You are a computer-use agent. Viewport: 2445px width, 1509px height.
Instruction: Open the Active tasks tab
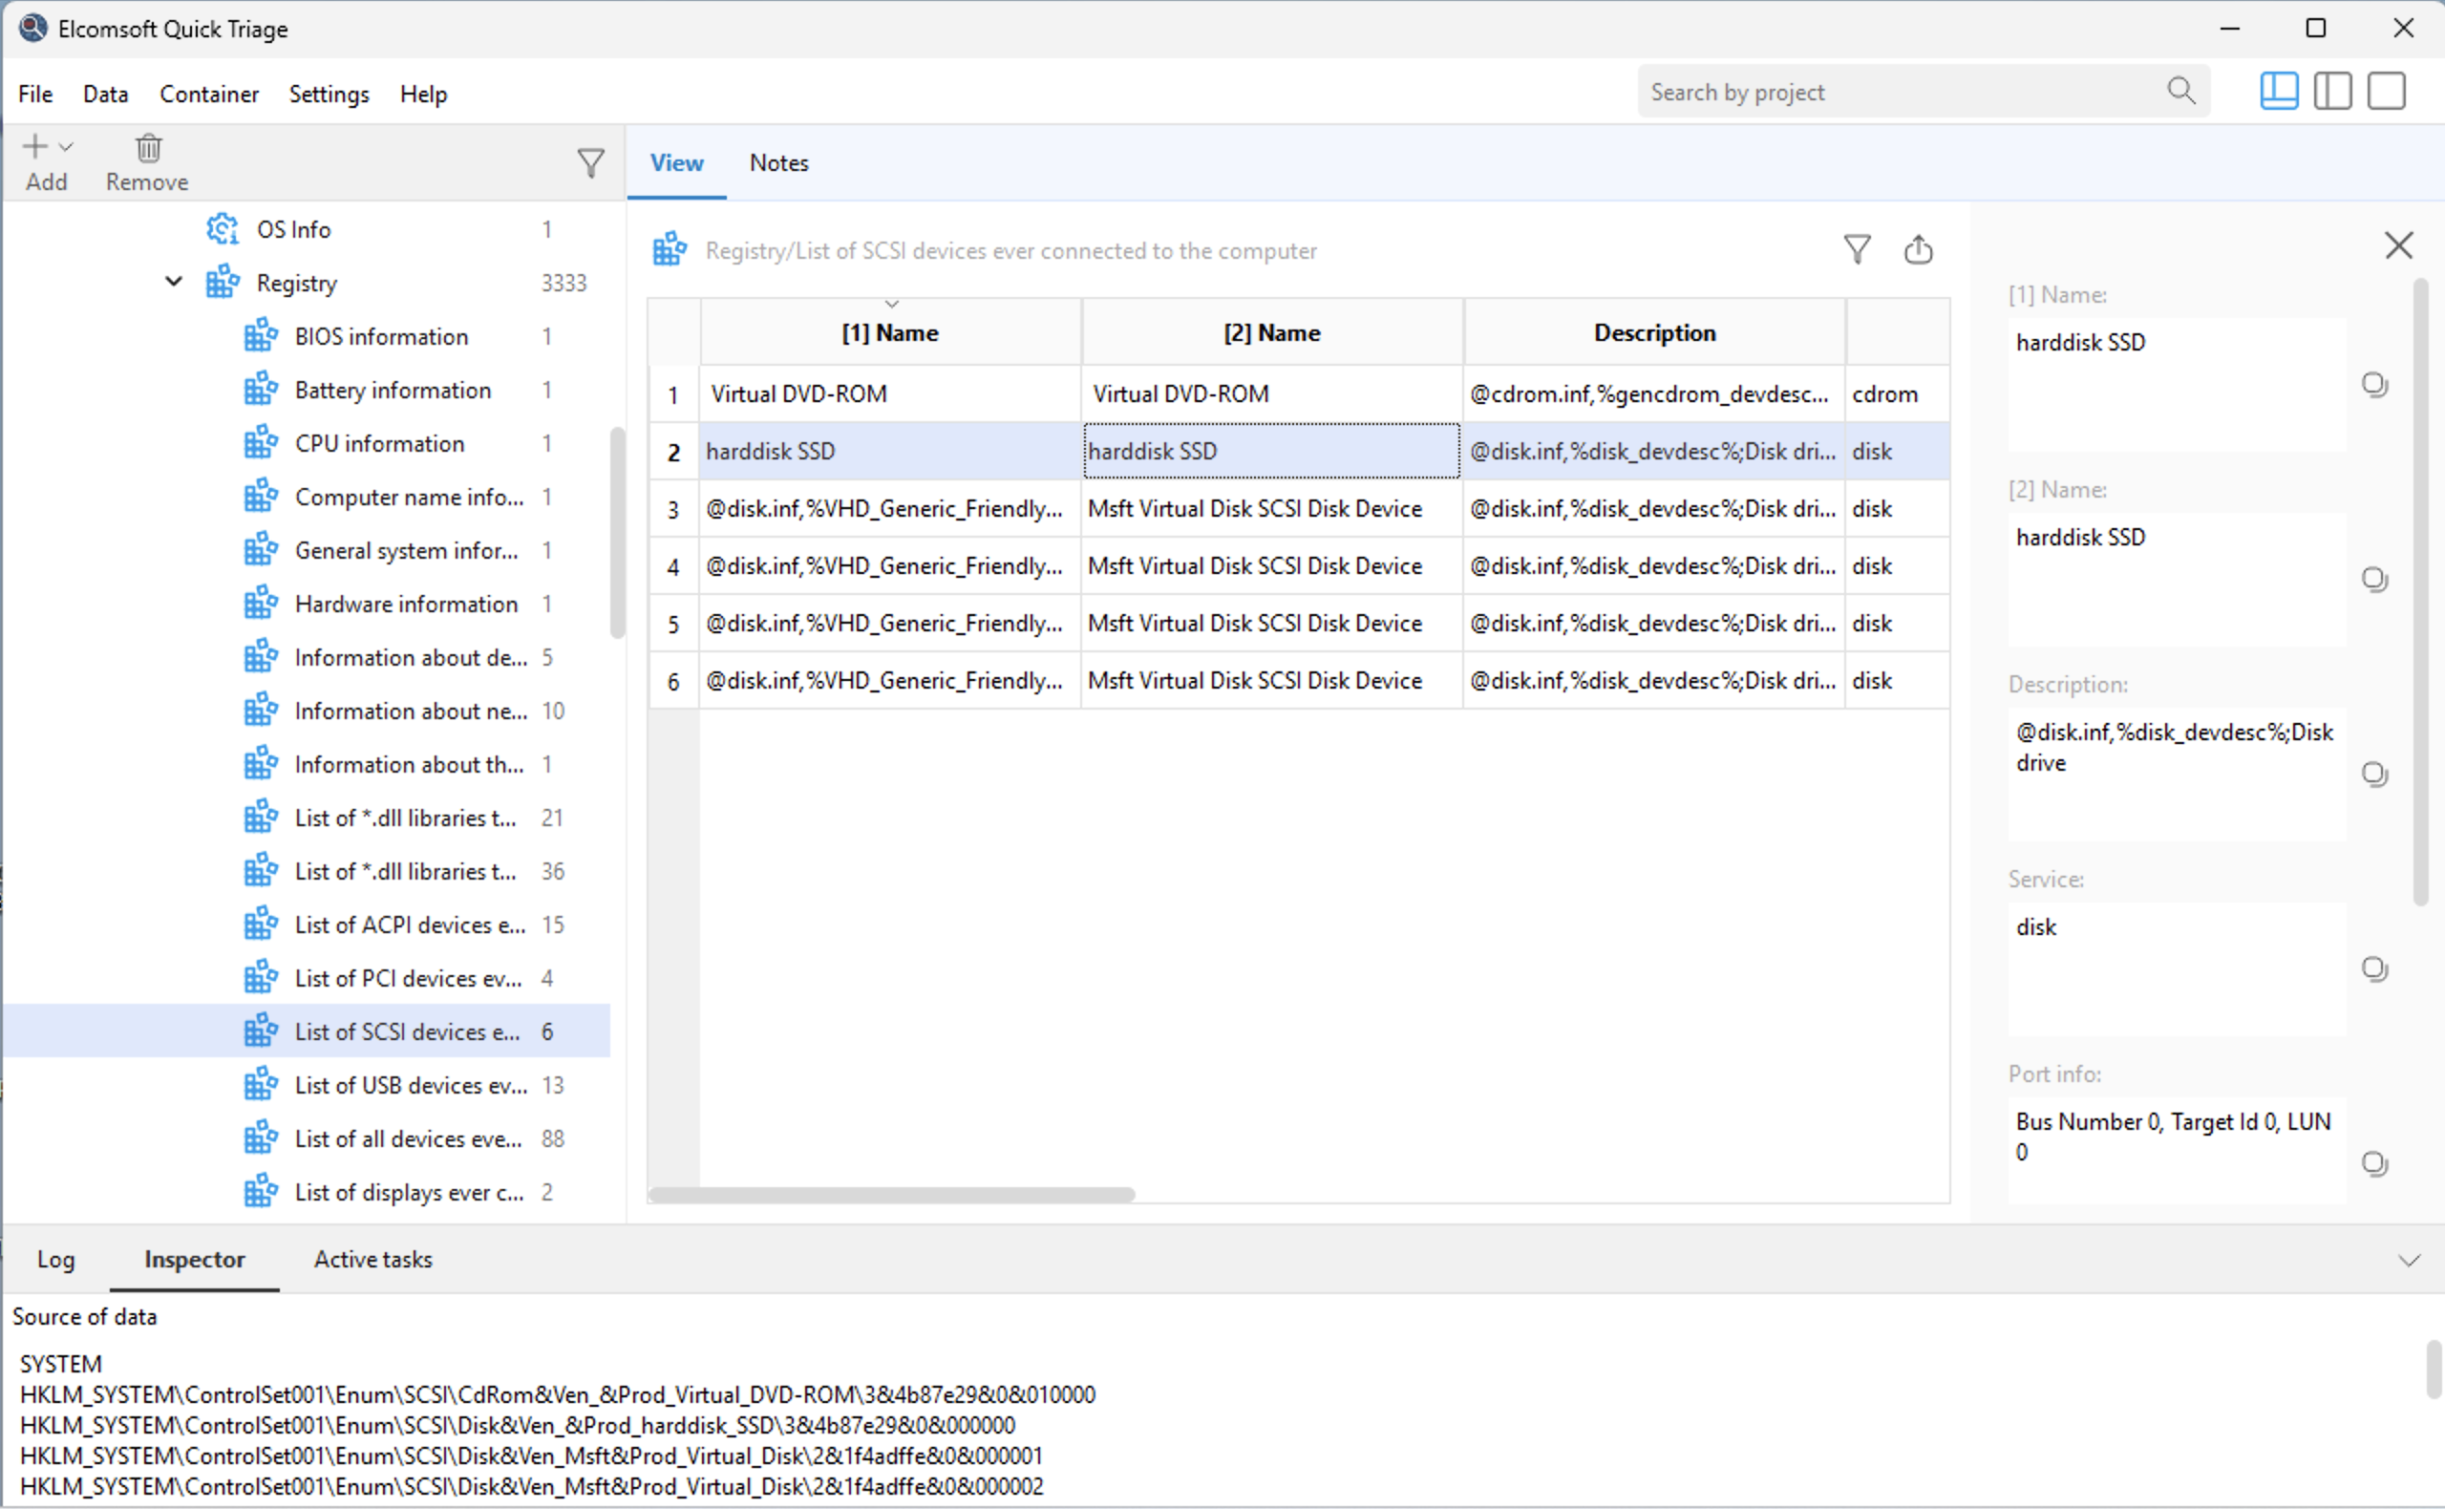[372, 1260]
